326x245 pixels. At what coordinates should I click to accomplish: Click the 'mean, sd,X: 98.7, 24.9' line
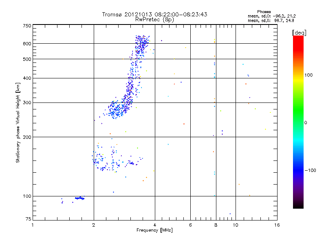coord(271,20)
